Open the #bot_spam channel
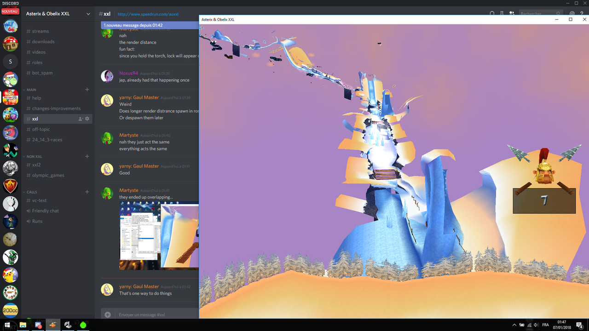Image resolution: width=589 pixels, height=331 pixels. coord(58,73)
